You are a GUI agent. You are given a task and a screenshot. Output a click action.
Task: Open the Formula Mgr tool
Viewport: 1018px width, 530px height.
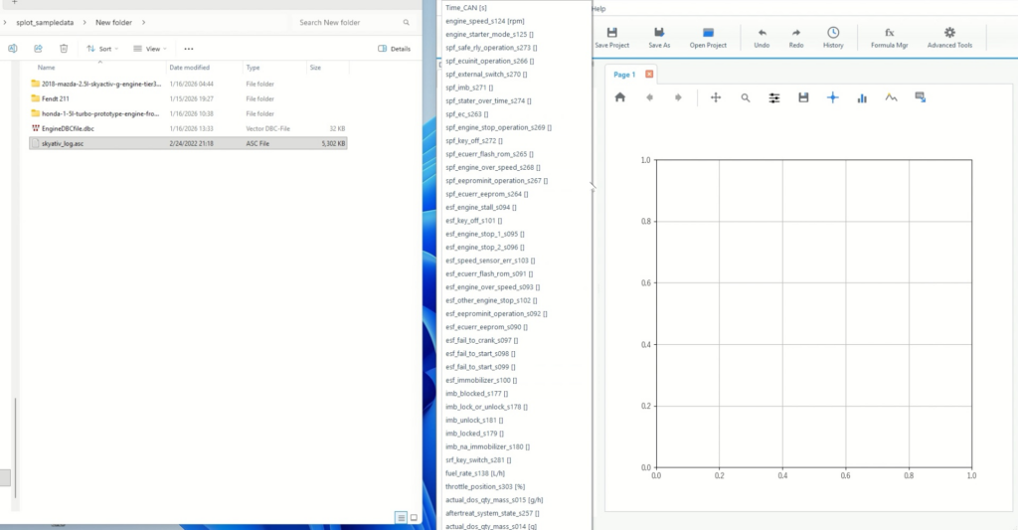[889, 33]
